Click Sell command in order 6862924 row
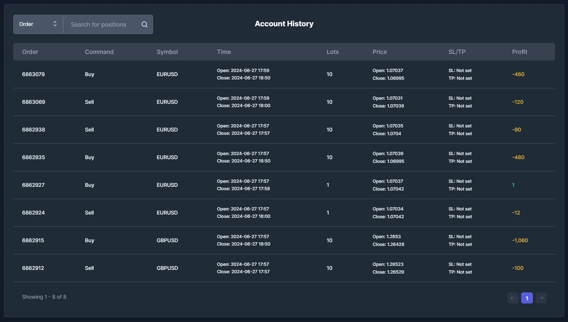The height and width of the screenshot is (322, 568). coord(89,212)
